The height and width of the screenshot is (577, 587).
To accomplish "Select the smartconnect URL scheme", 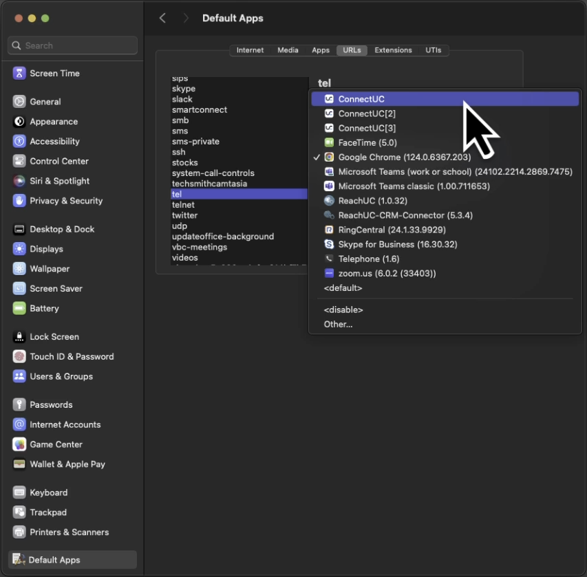I will click(x=239, y=109).
